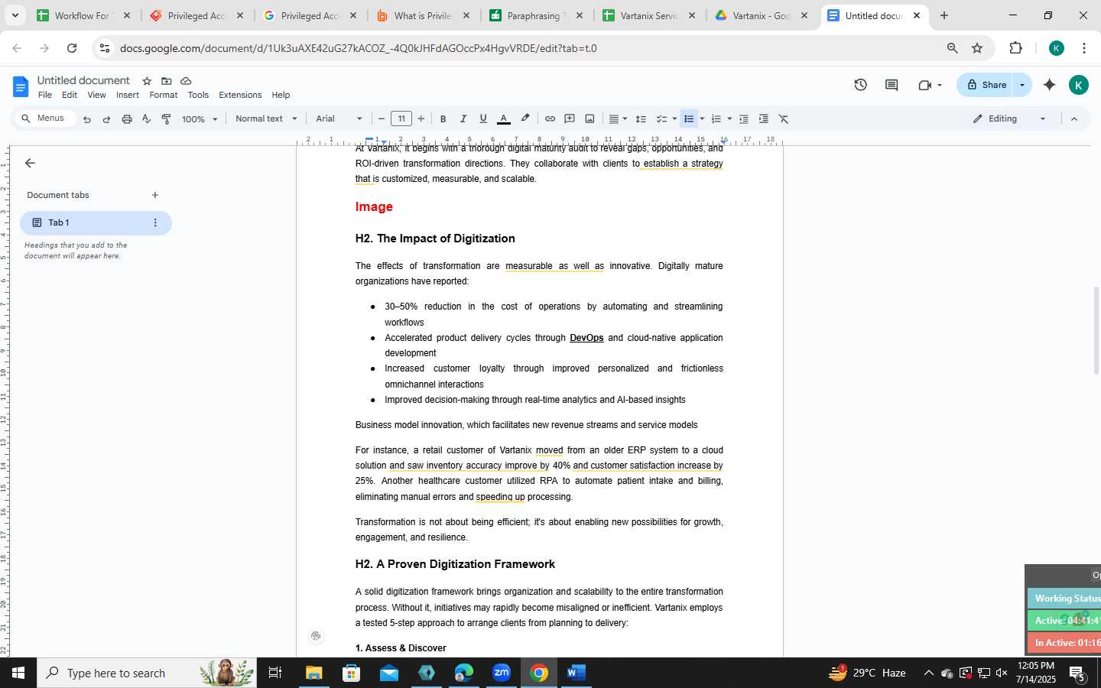Screen dimensions: 1101x688
Task: Toggle numbered list
Action: point(716,118)
